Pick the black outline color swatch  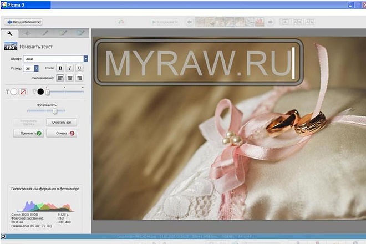tap(40, 91)
